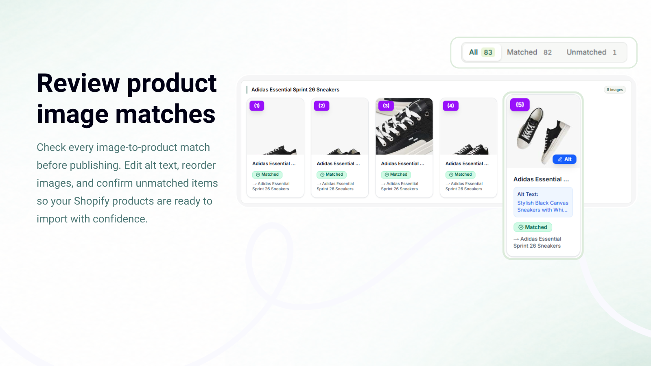Open the pair of sneakers thumbnail in card 5
The image size is (651, 366).
coord(543,131)
